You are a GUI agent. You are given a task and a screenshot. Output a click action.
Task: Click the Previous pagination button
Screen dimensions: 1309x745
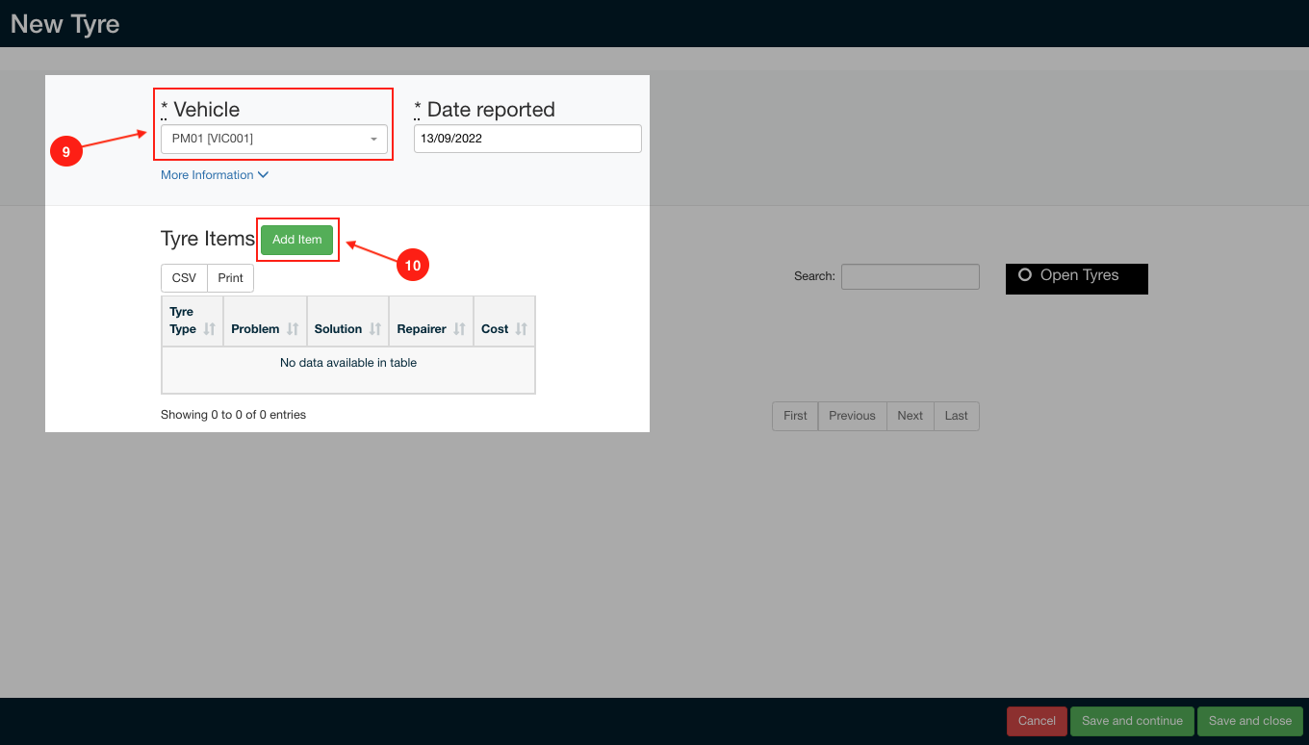pyautogui.click(x=852, y=416)
